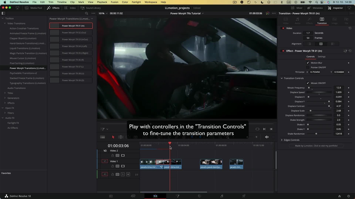The image size is (355, 199).
Task: Collapse the Transition Controls section
Action: pos(282,78)
